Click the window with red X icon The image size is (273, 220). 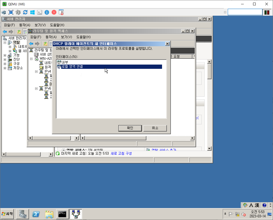(x=61, y=12)
